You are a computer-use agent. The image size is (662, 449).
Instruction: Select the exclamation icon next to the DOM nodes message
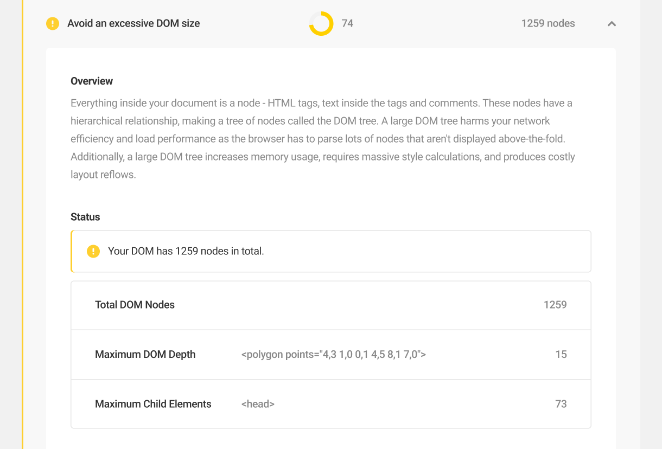click(x=93, y=251)
